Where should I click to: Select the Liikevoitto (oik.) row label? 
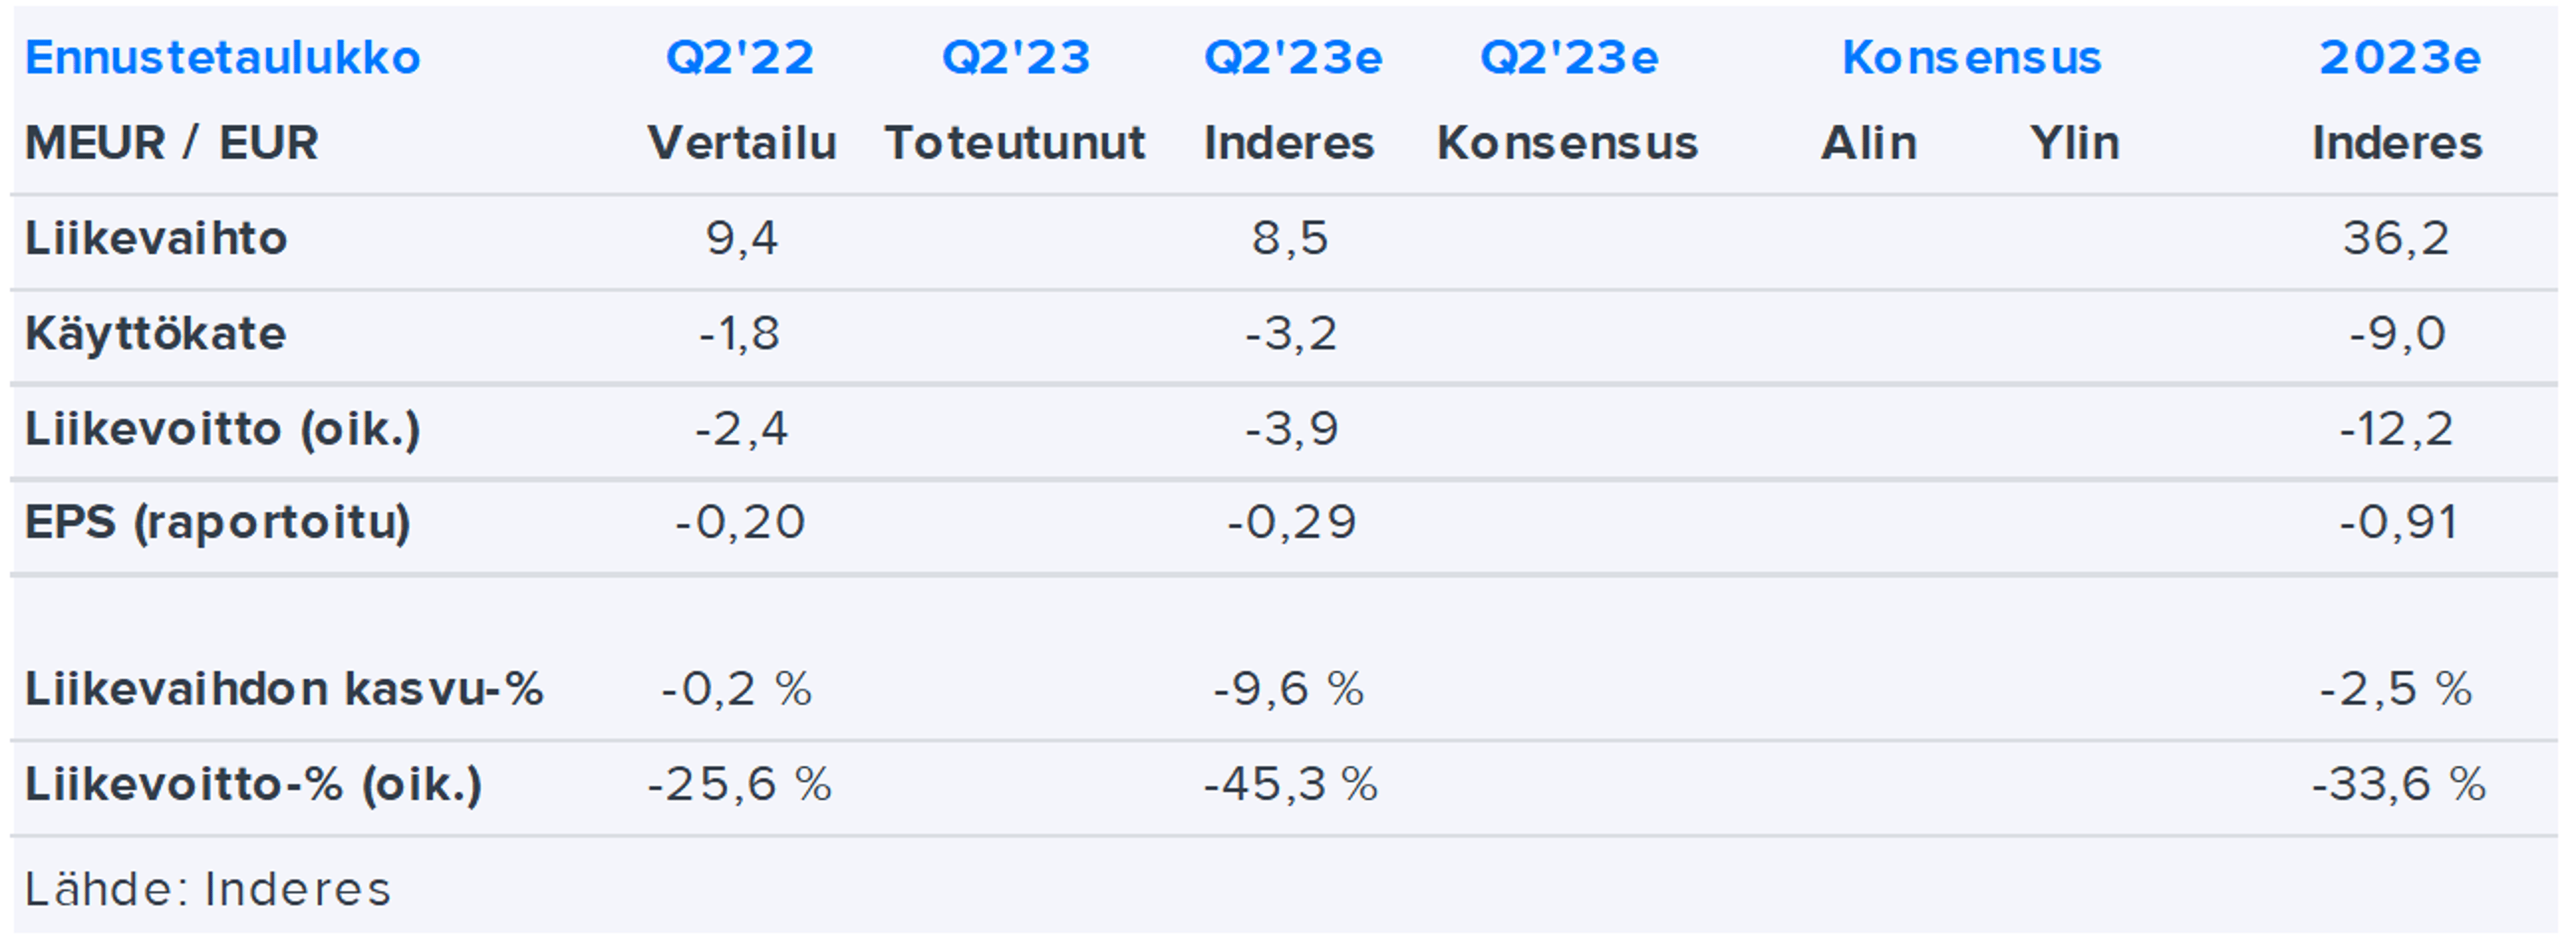[222, 429]
